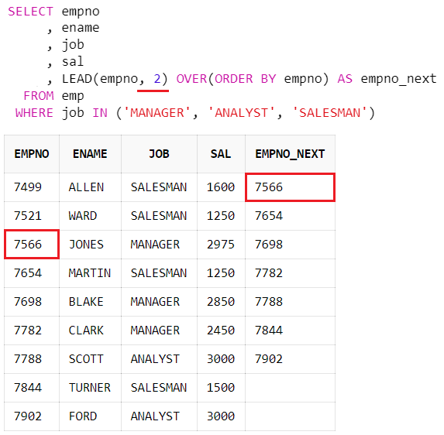The height and width of the screenshot is (435, 444).
Task: Select the MARTIN name cell
Action: coord(89,273)
